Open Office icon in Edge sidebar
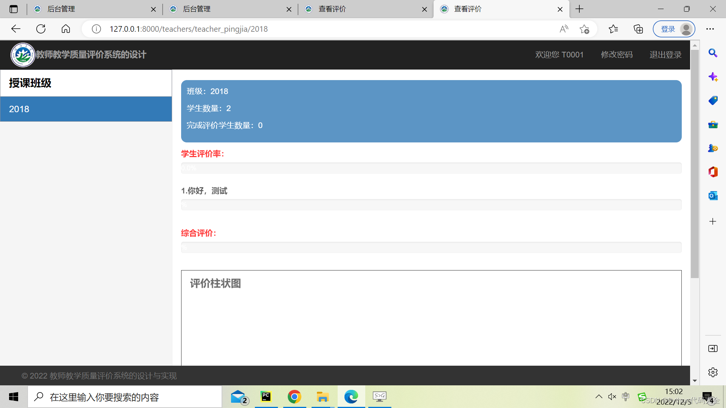Image resolution: width=726 pixels, height=408 pixels. [713, 172]
